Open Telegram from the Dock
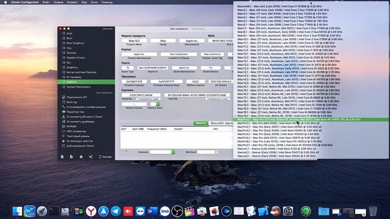Screen dimensions: 390x219 point(116,211)
